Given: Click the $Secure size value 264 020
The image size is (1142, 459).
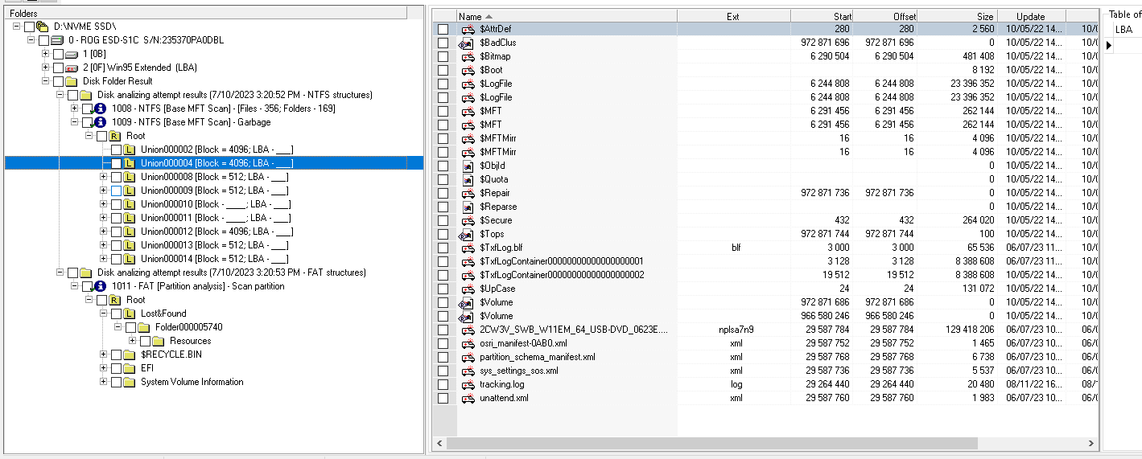Looking at the screenshot, I should pos(974,220).
